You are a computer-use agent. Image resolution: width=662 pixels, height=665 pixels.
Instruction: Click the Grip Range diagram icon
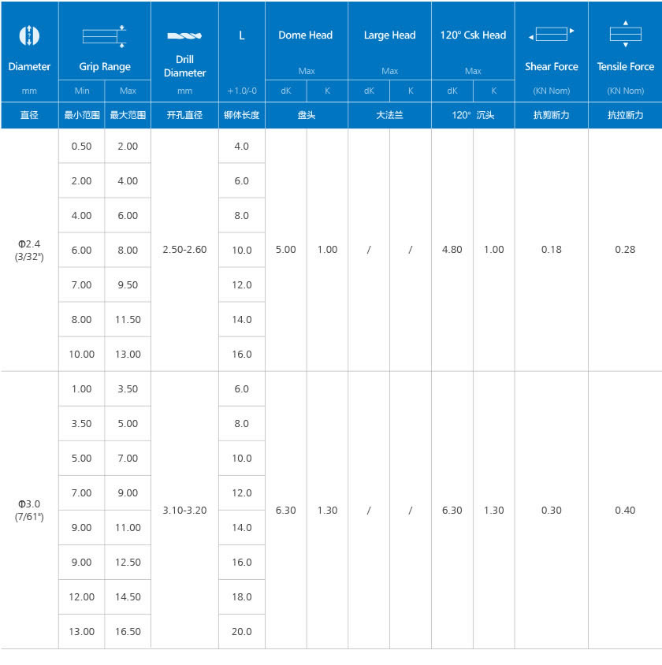tap(105, 35)
